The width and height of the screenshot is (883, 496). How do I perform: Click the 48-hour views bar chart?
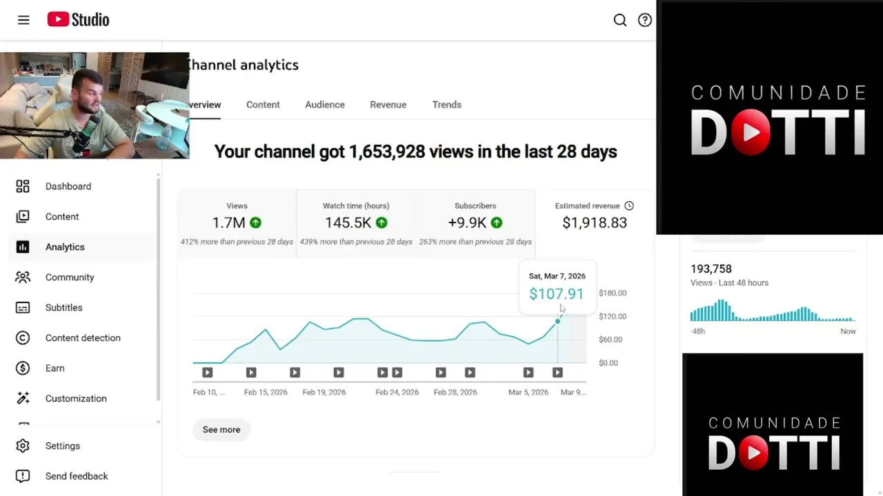[x=773, y=310]
